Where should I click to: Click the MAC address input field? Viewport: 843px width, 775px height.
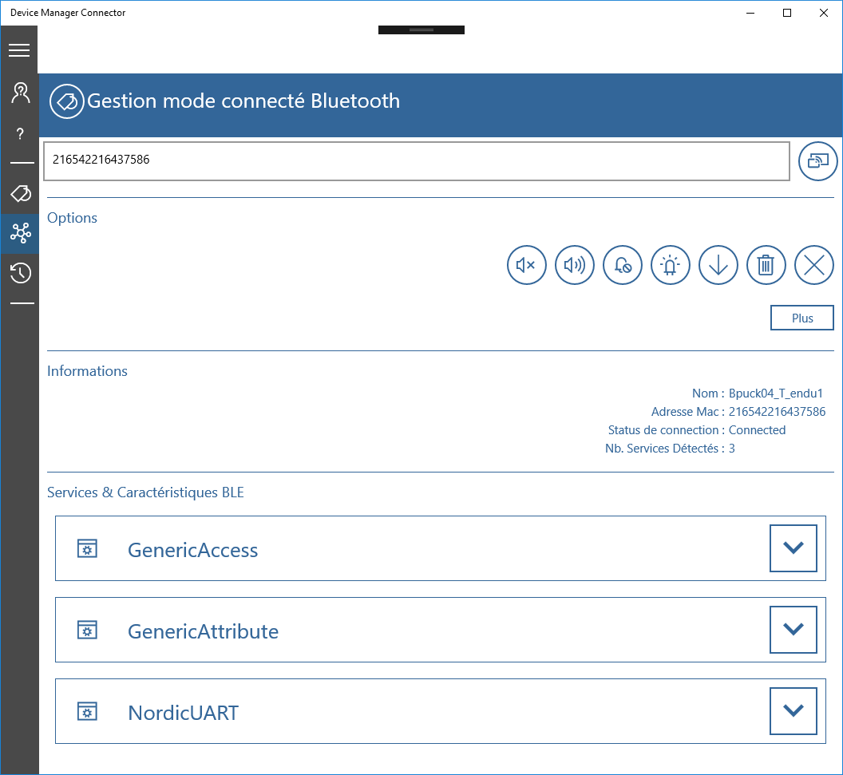pos(417,161)
